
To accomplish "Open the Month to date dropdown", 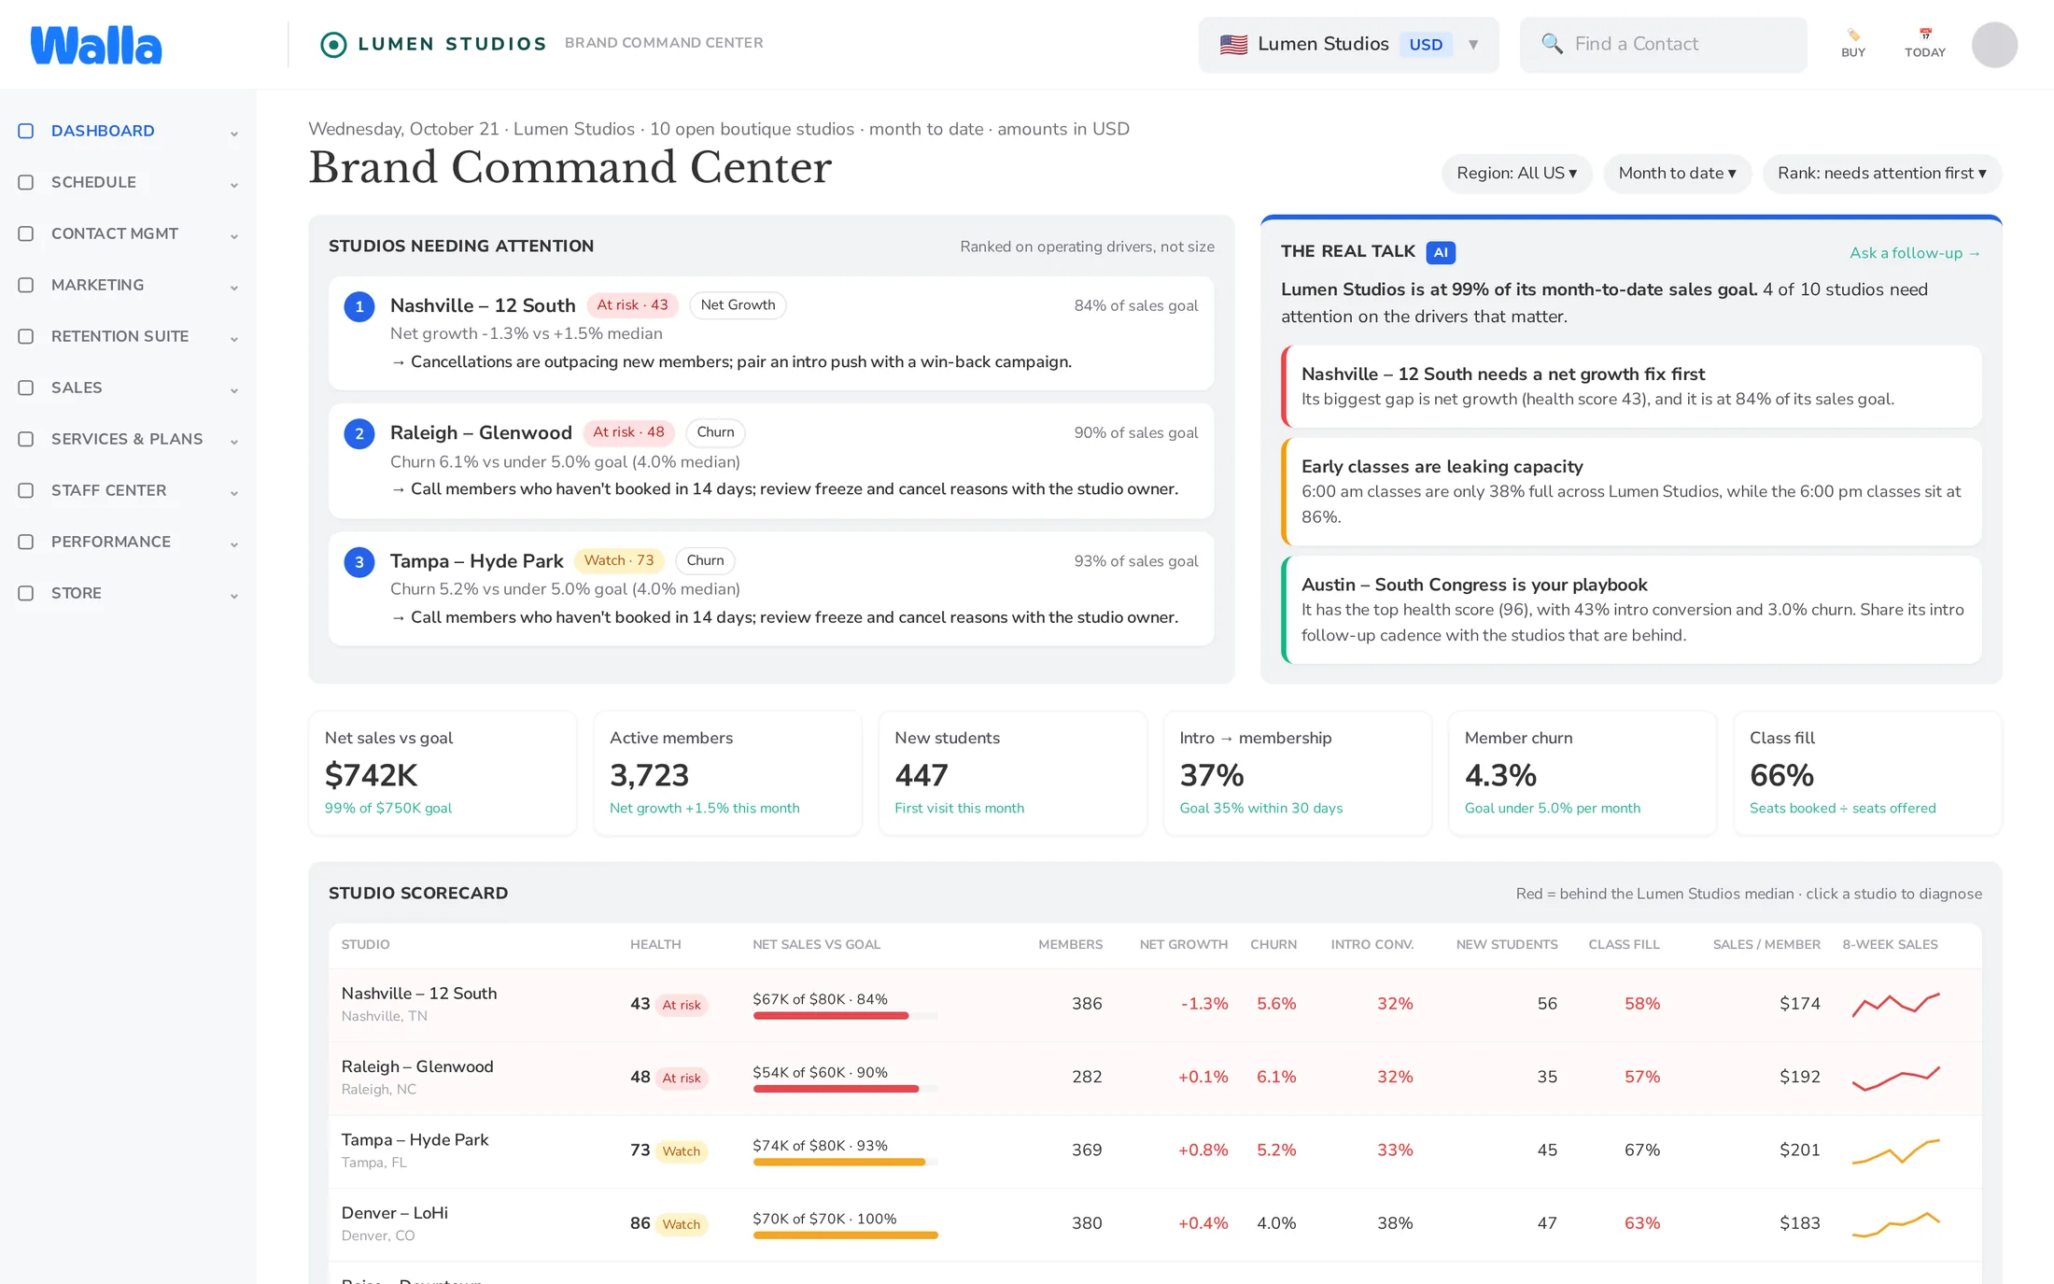I will (1677, 174).
